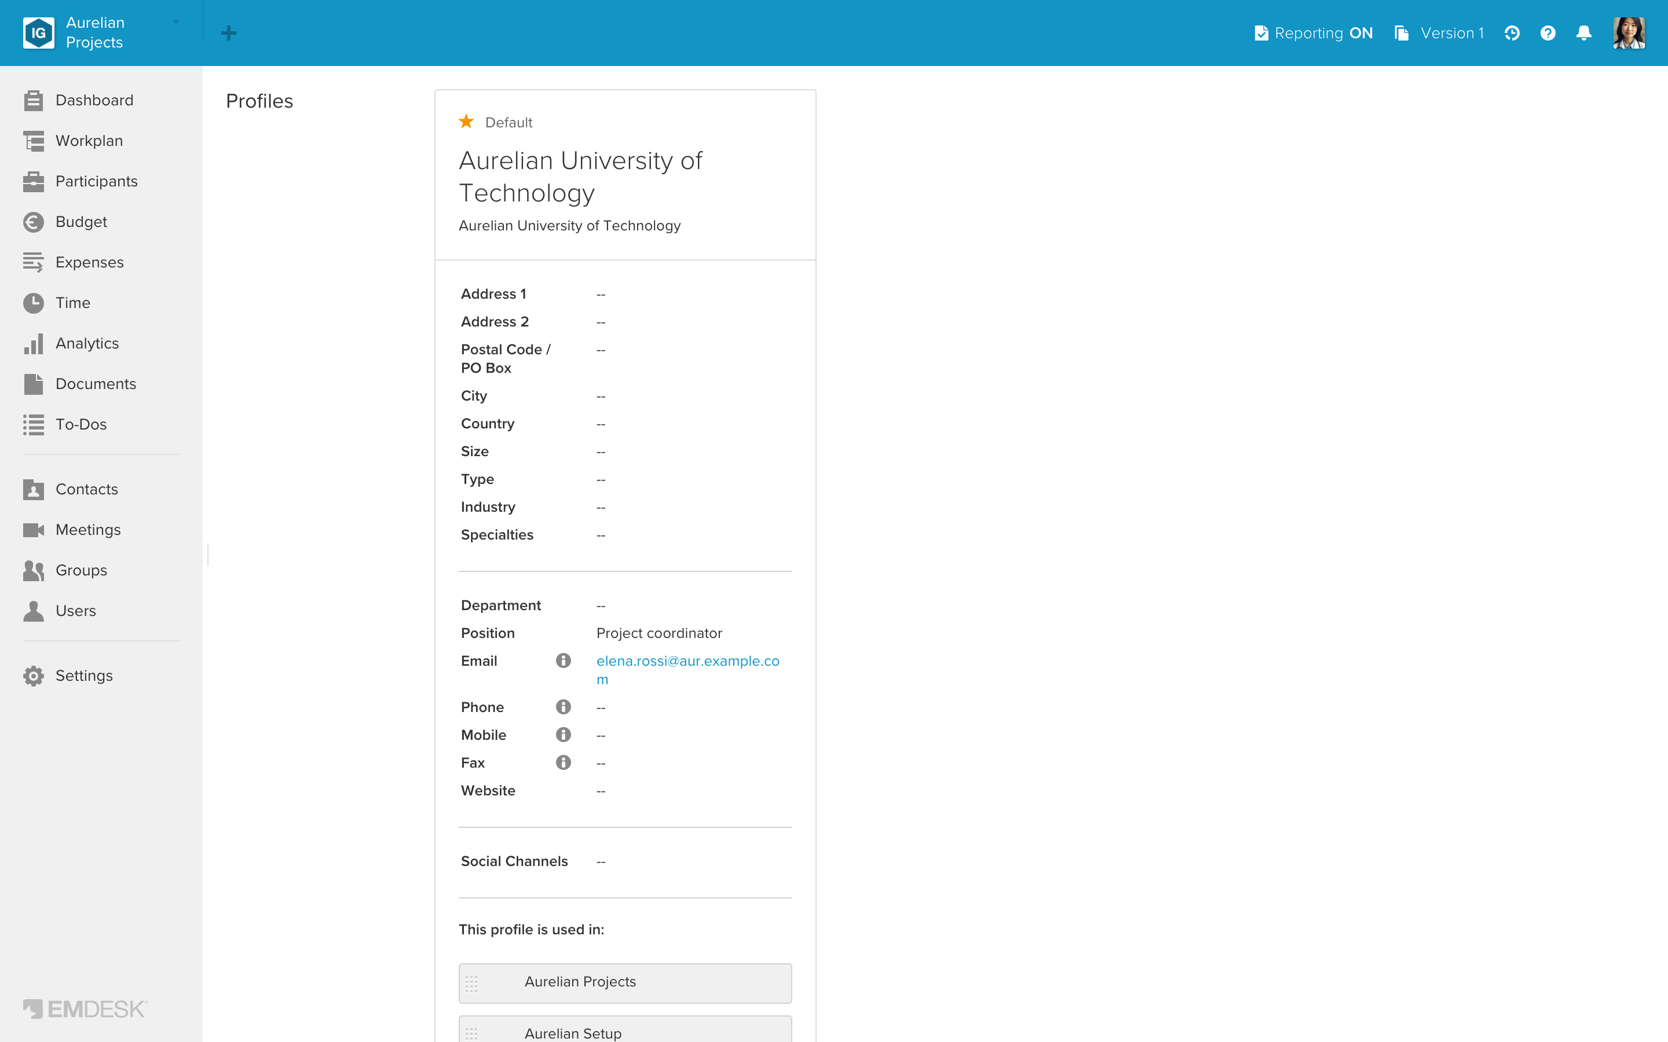
Task: Toggle Reporting ON in the header
Action: (x=1313, y=33)
